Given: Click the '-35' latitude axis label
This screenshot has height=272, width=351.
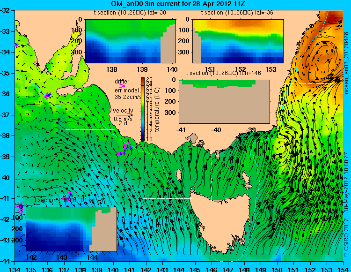Looking at the screenshot, I should 5,73.
